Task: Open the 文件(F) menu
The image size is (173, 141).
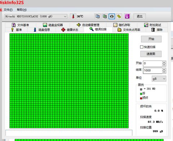Action: [x=8, y=10]
